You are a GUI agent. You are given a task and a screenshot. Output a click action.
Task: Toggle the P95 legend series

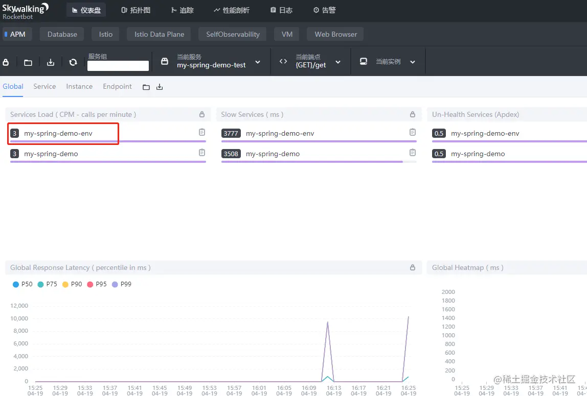point(97,284)
